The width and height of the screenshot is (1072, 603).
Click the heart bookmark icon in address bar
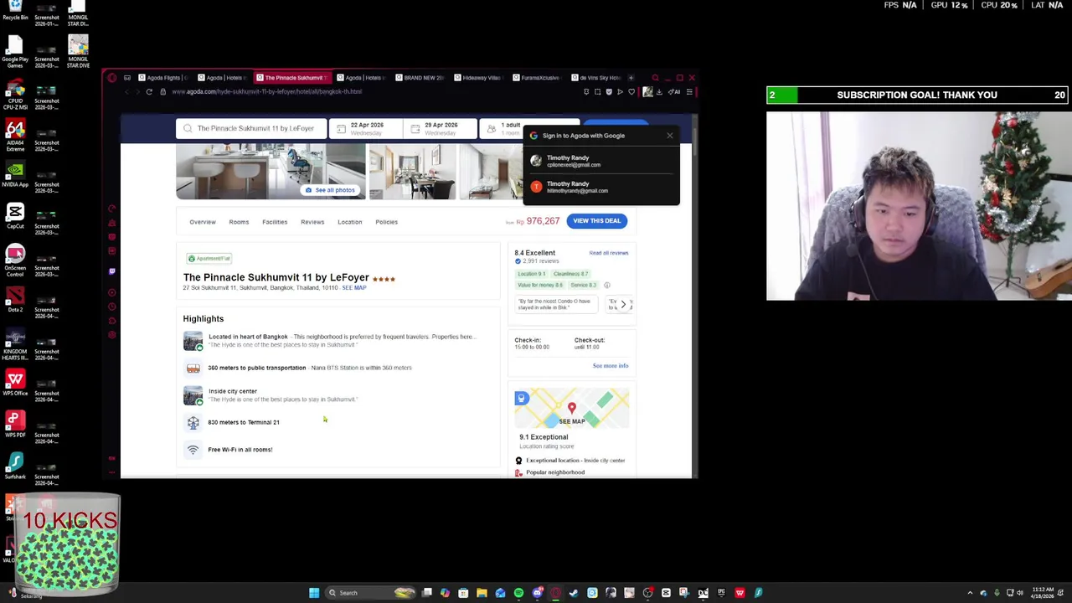tap(631, 91)
